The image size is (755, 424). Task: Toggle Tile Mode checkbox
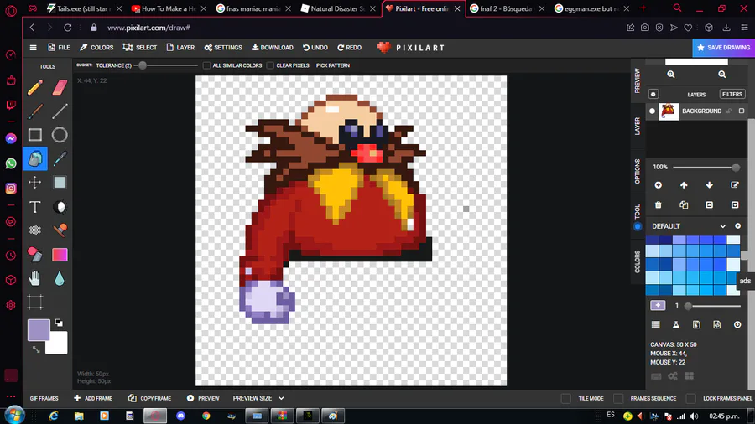pyautogui.click(x=566, y=399)
